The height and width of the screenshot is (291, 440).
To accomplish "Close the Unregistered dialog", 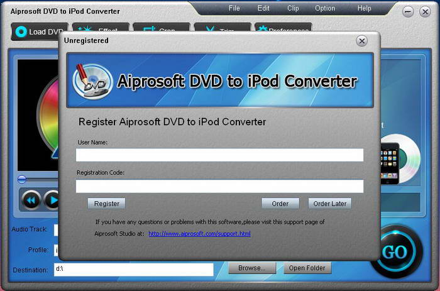I will [x=362, y=41].
